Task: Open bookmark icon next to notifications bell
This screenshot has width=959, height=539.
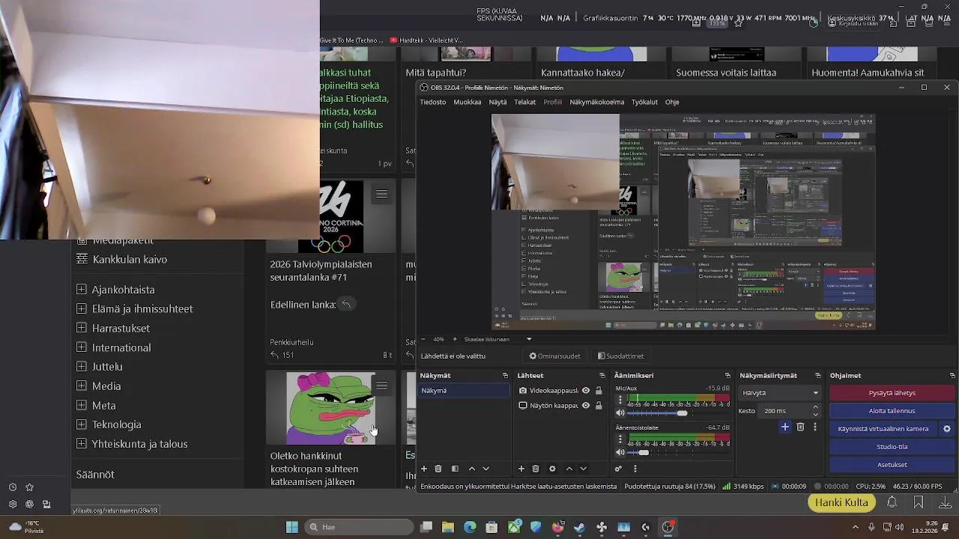Action: coord(919,502)
